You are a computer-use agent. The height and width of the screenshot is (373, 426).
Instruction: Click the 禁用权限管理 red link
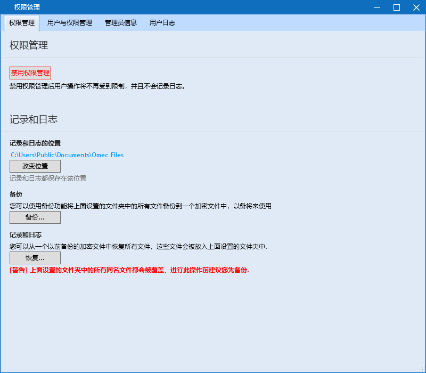coord(30,72)
